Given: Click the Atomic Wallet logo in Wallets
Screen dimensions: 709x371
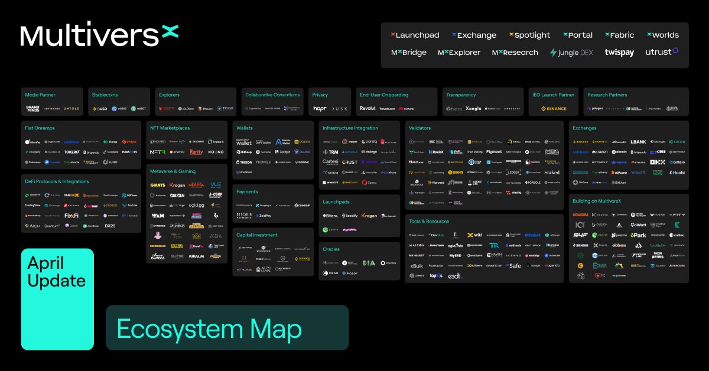Looking at the screenshot, I should 282,142.
